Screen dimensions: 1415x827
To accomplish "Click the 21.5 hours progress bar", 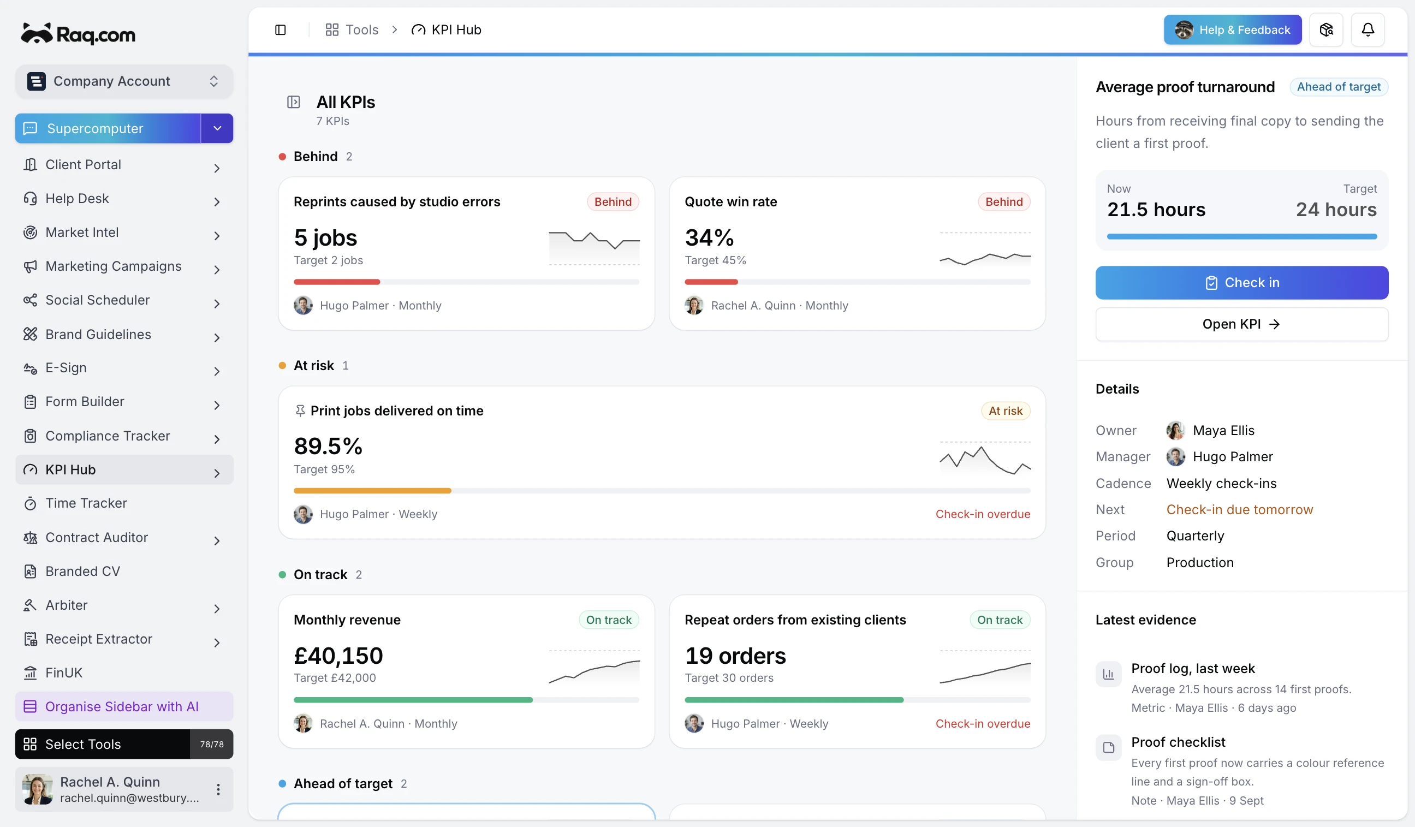I will click(x=1241, y=237).
